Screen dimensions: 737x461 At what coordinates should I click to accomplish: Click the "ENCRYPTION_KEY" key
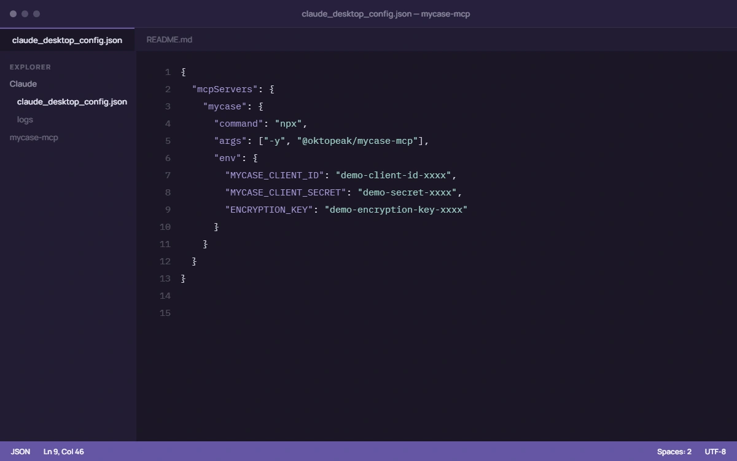click(x=269, y=210)
